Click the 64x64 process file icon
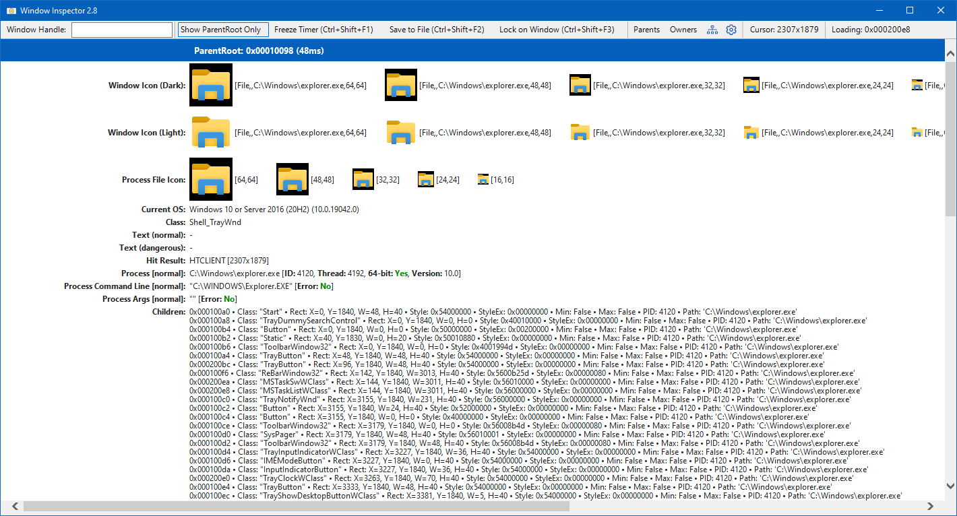This screenshot has height=516, width=957. tap(211, 179)
